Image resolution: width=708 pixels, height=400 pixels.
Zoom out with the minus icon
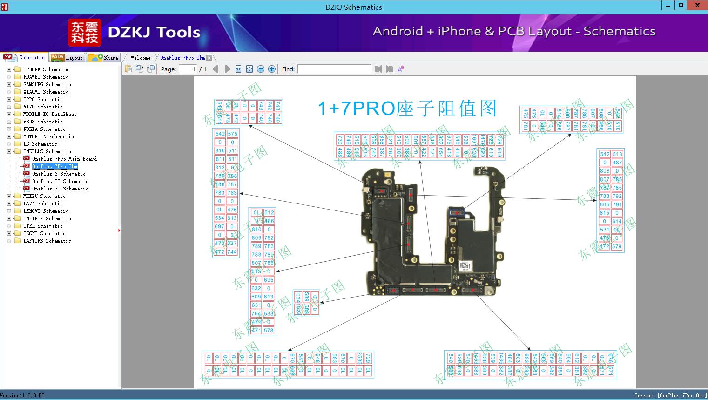[x=261, y=69]
